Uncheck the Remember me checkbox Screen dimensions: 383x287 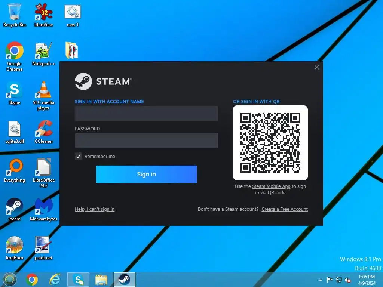(x=79, y=157)
